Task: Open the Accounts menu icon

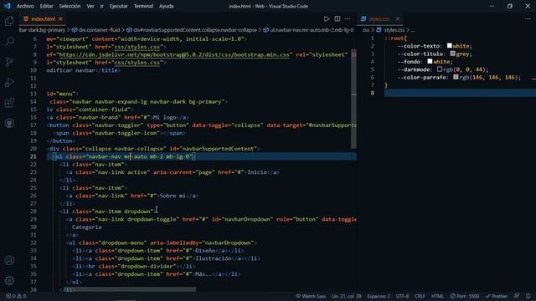Action: [9, 260]
